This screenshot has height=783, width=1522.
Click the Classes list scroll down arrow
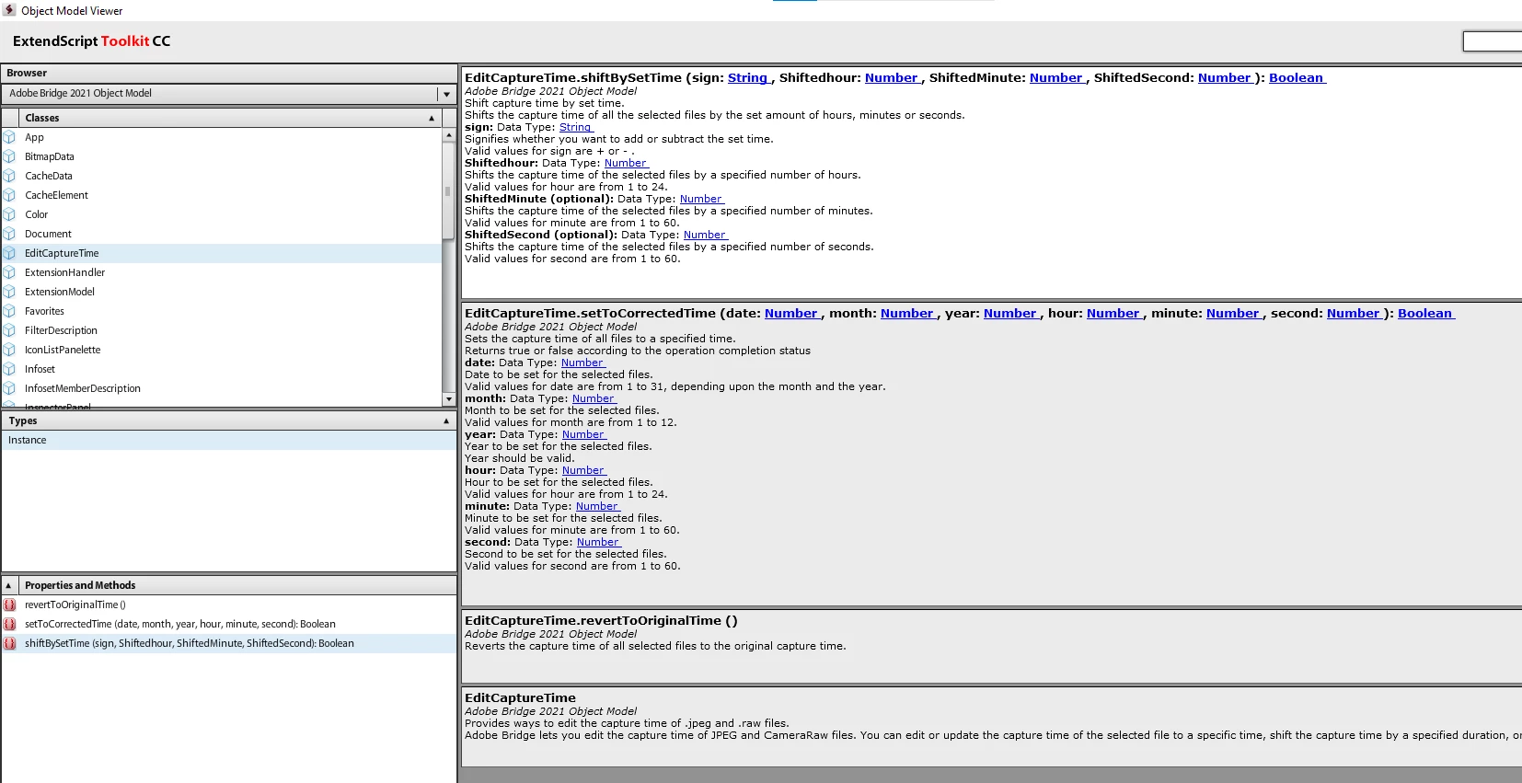click(x=449, y=399)
